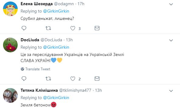Open the DocLiuda display name

tap(30, 40)
